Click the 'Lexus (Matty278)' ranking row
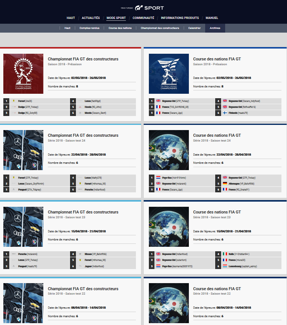The width and height of the screenshot is (287, 325). (103, 178)
